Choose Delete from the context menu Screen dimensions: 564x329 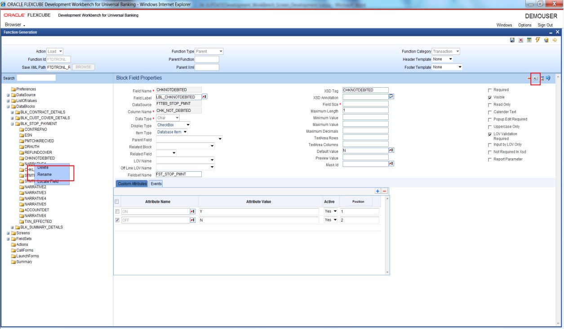tap(43, 168)
